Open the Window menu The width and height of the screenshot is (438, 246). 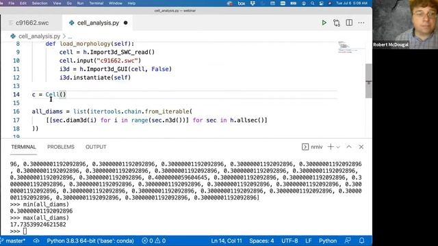click(116, 3)
